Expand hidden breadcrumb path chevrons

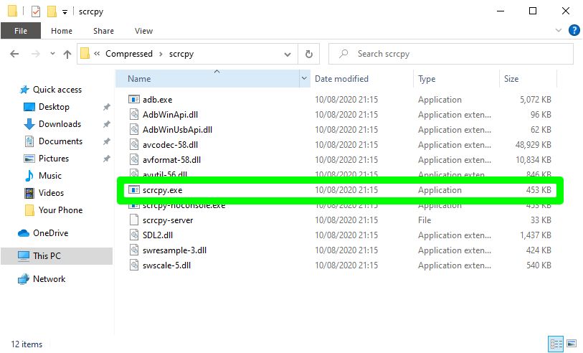pos(97,54)
